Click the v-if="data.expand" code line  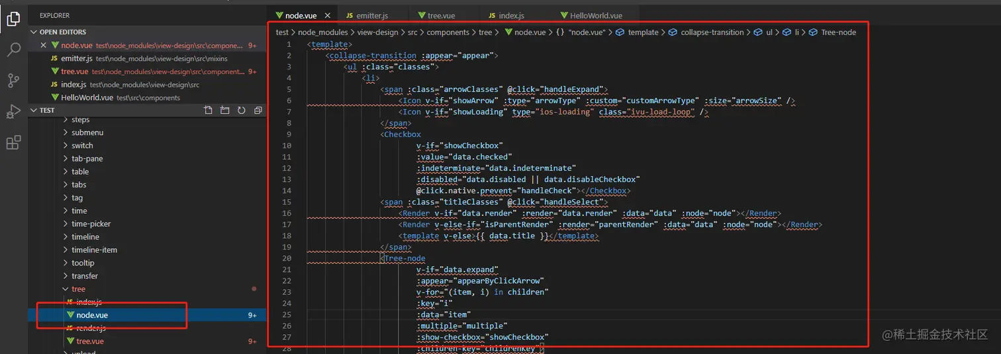pos(457,269)
